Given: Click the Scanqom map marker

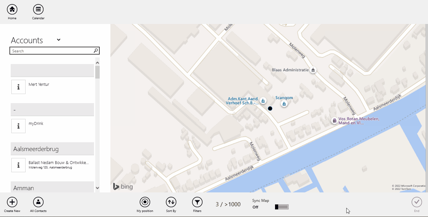Looking at the screenshot, I should pyautogui.click(x=284, y=103).
